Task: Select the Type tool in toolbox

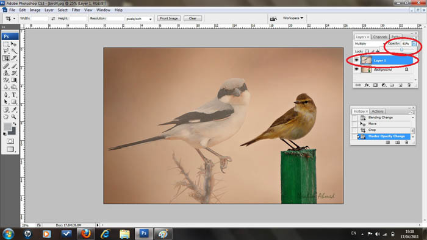Action: (x=14, y=95)
